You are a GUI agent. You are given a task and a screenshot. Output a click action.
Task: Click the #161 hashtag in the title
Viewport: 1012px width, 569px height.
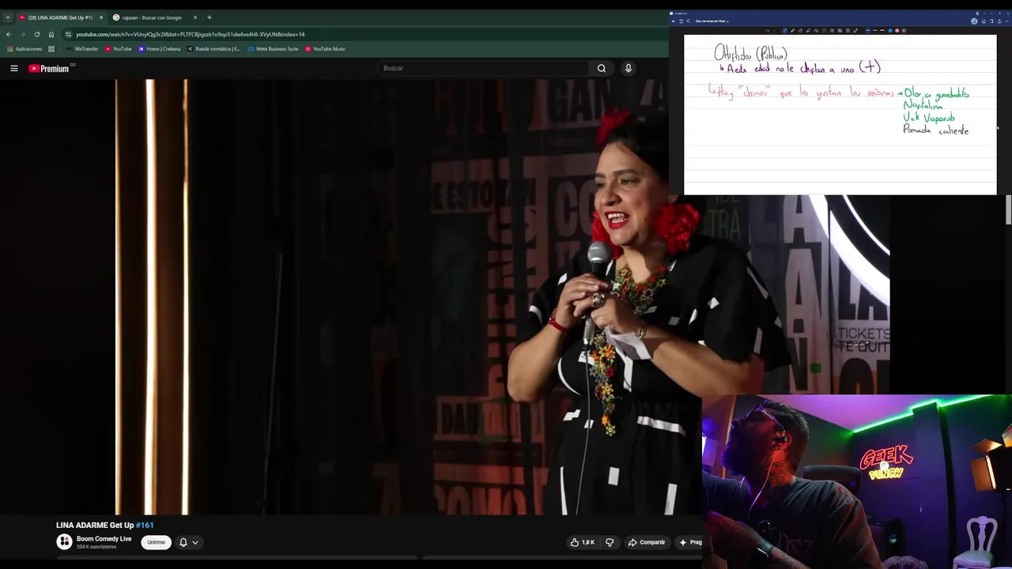tap(145, 526)
